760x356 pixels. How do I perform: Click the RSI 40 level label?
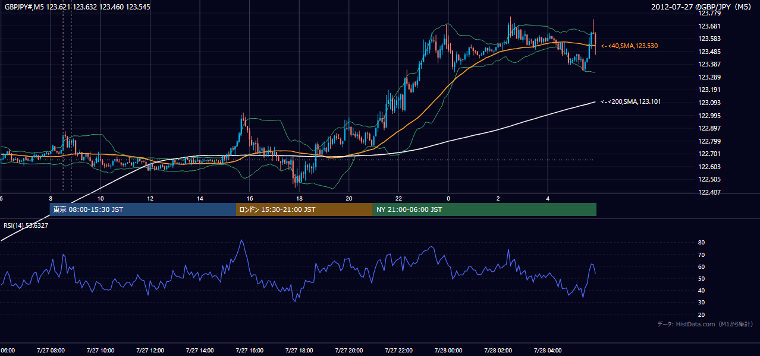coord(702,290)
